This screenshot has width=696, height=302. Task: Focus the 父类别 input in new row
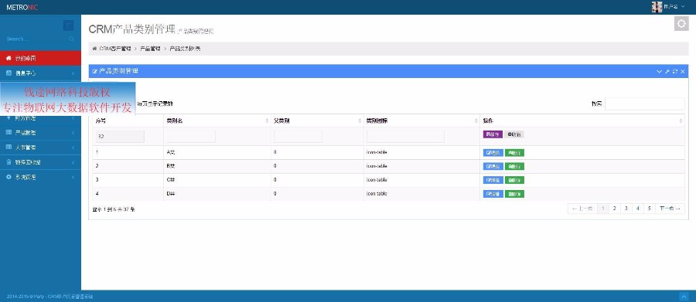tap(298, 137)
